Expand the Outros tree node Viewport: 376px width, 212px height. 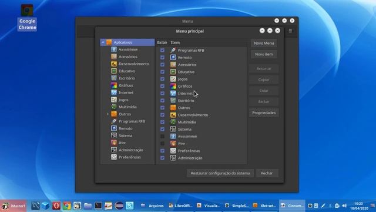(x=108, y=114)
